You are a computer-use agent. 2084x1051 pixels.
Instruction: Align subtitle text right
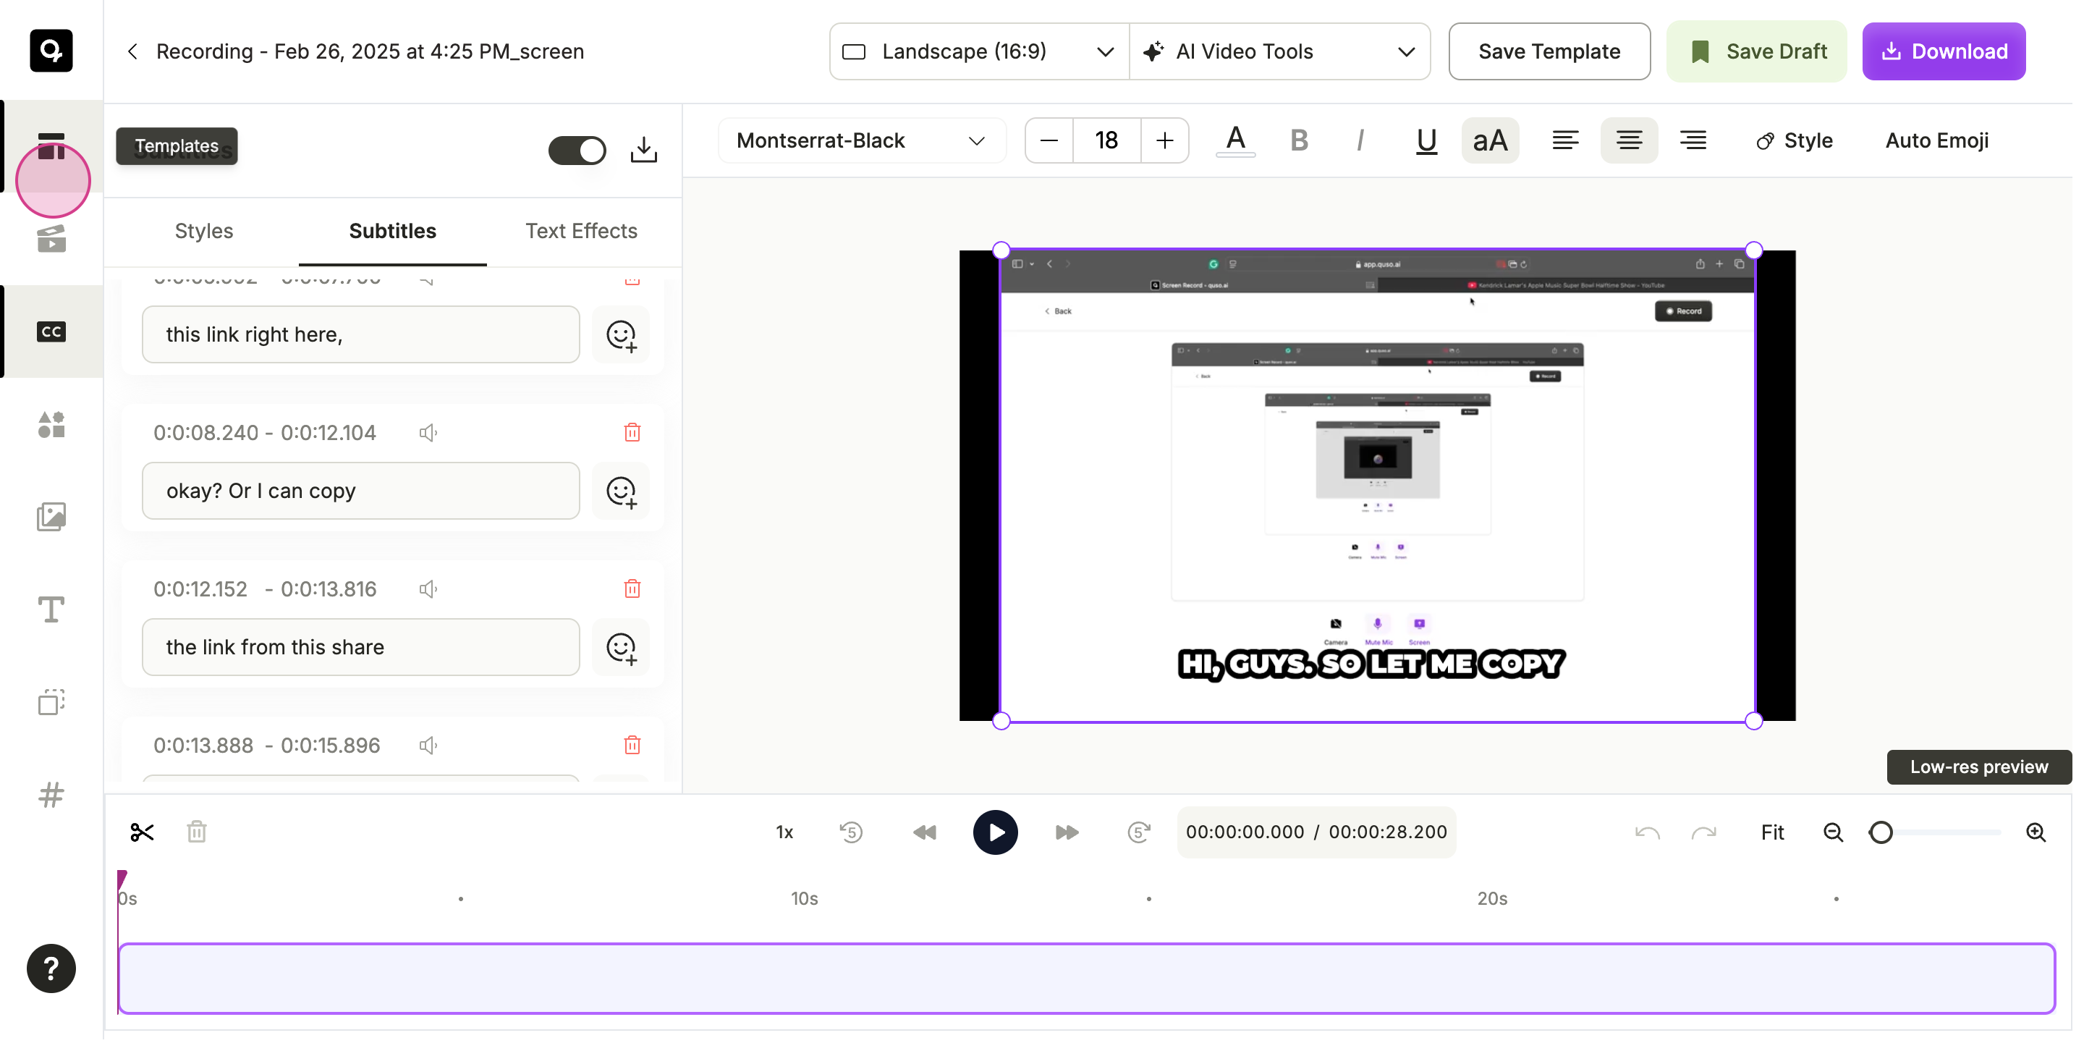[1693, 140]
